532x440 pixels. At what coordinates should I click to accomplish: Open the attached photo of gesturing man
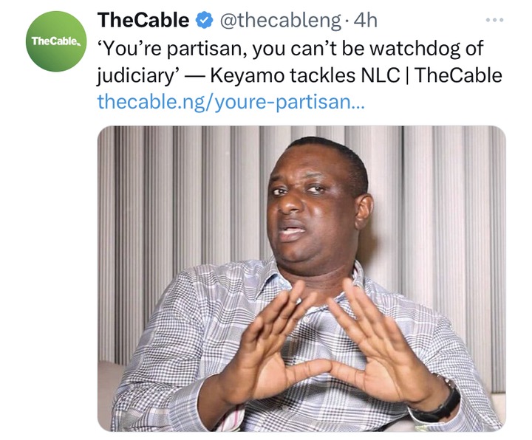click(x=301, y=278)
